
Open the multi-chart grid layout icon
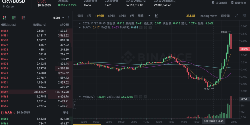coord(244,16)
